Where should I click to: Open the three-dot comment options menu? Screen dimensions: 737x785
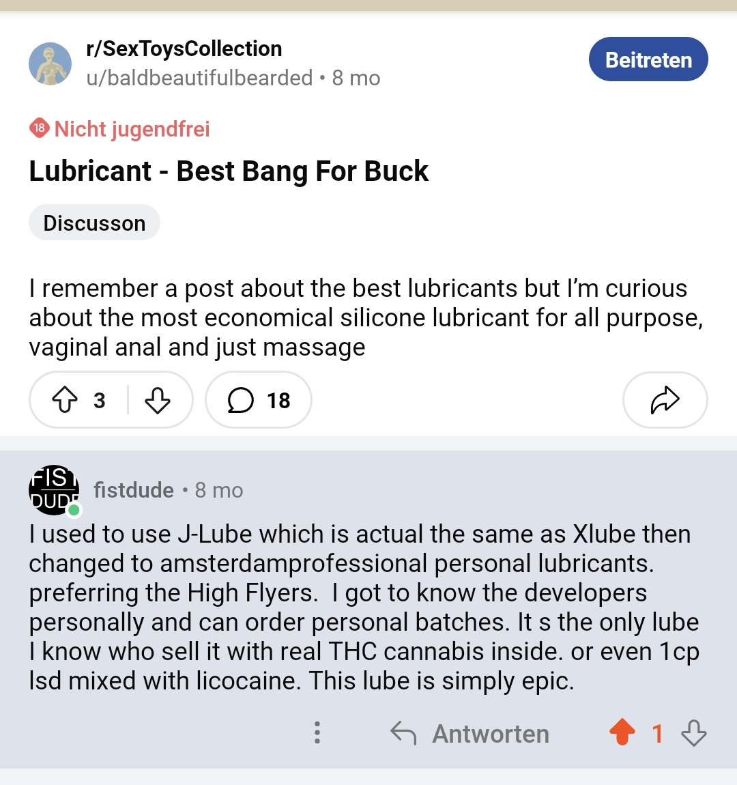317,732
